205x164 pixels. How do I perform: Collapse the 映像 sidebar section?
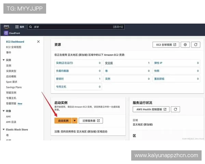coord(4,111)
